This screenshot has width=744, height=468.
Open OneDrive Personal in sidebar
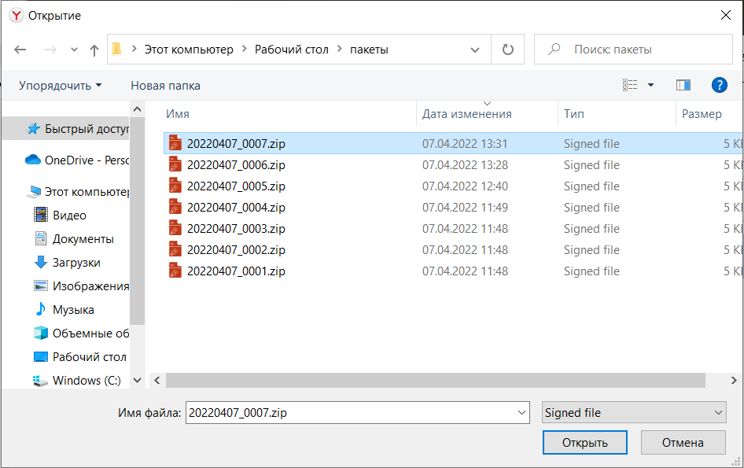click(77, 160)
